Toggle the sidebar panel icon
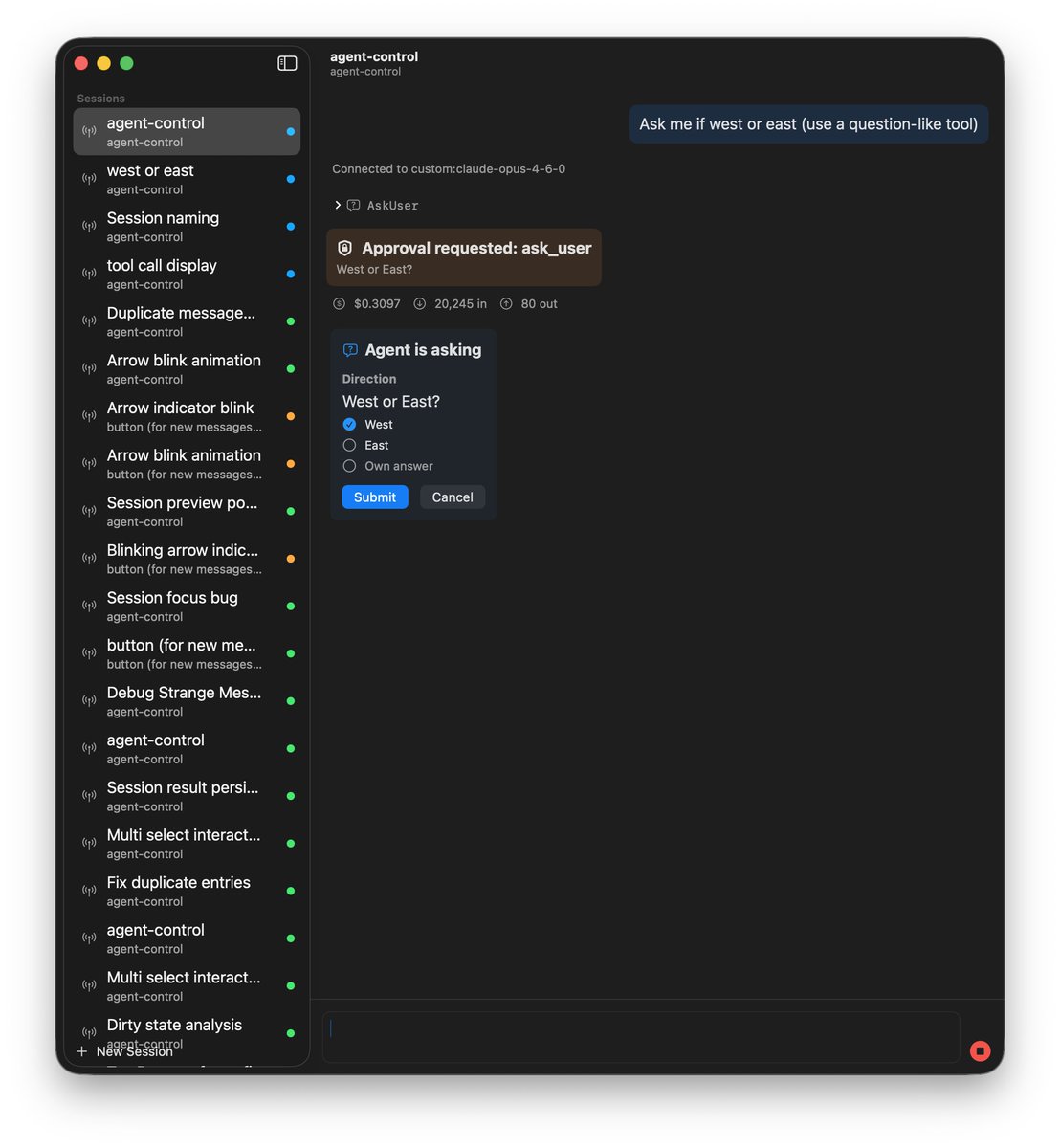This screenshot has width=1060, height=1148. pos(287,63)
